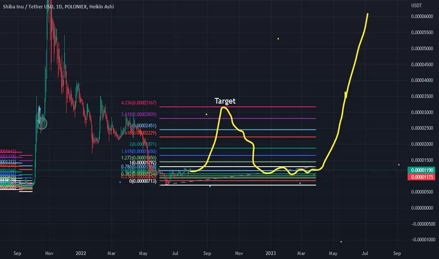Click the 3(0.00002451) Fibonacci label
439x259 pixels.
pos(143,125)
